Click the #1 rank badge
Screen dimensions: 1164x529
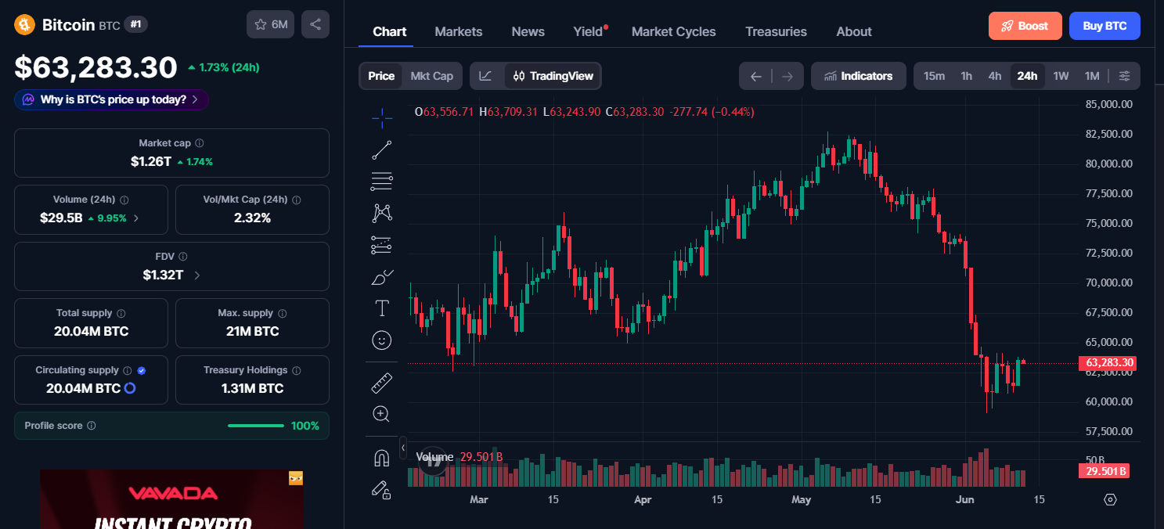click(135, 25)
